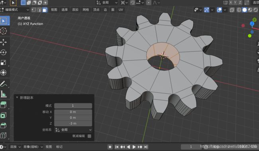The image size is (259, 151).
Task: Jump to the first frame
Action: (117, 147)
